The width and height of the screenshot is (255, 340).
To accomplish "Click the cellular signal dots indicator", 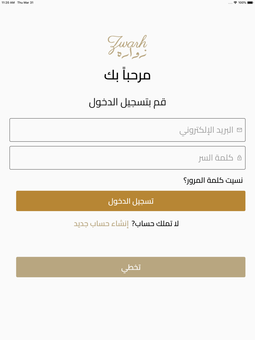I will tap(229, 3).
